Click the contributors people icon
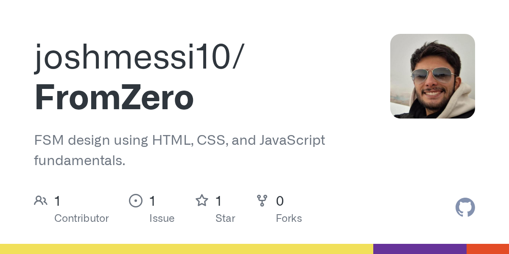Viewport: 509px width, 254px height. pos(41,201)
